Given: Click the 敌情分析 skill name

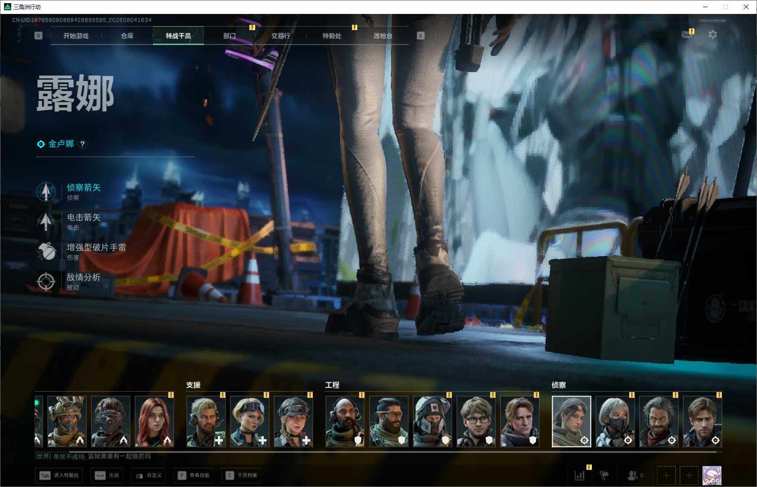Looking at the screenshot, I should (x=84, y=277).
